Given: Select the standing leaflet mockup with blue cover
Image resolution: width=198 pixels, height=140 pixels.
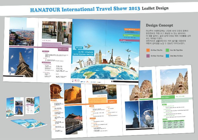Looking at the screenshot, I should pos(15,107).
